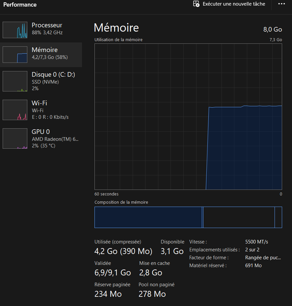
Task: Click the in-use segment of memory composition bar
Action: (148, 217)
